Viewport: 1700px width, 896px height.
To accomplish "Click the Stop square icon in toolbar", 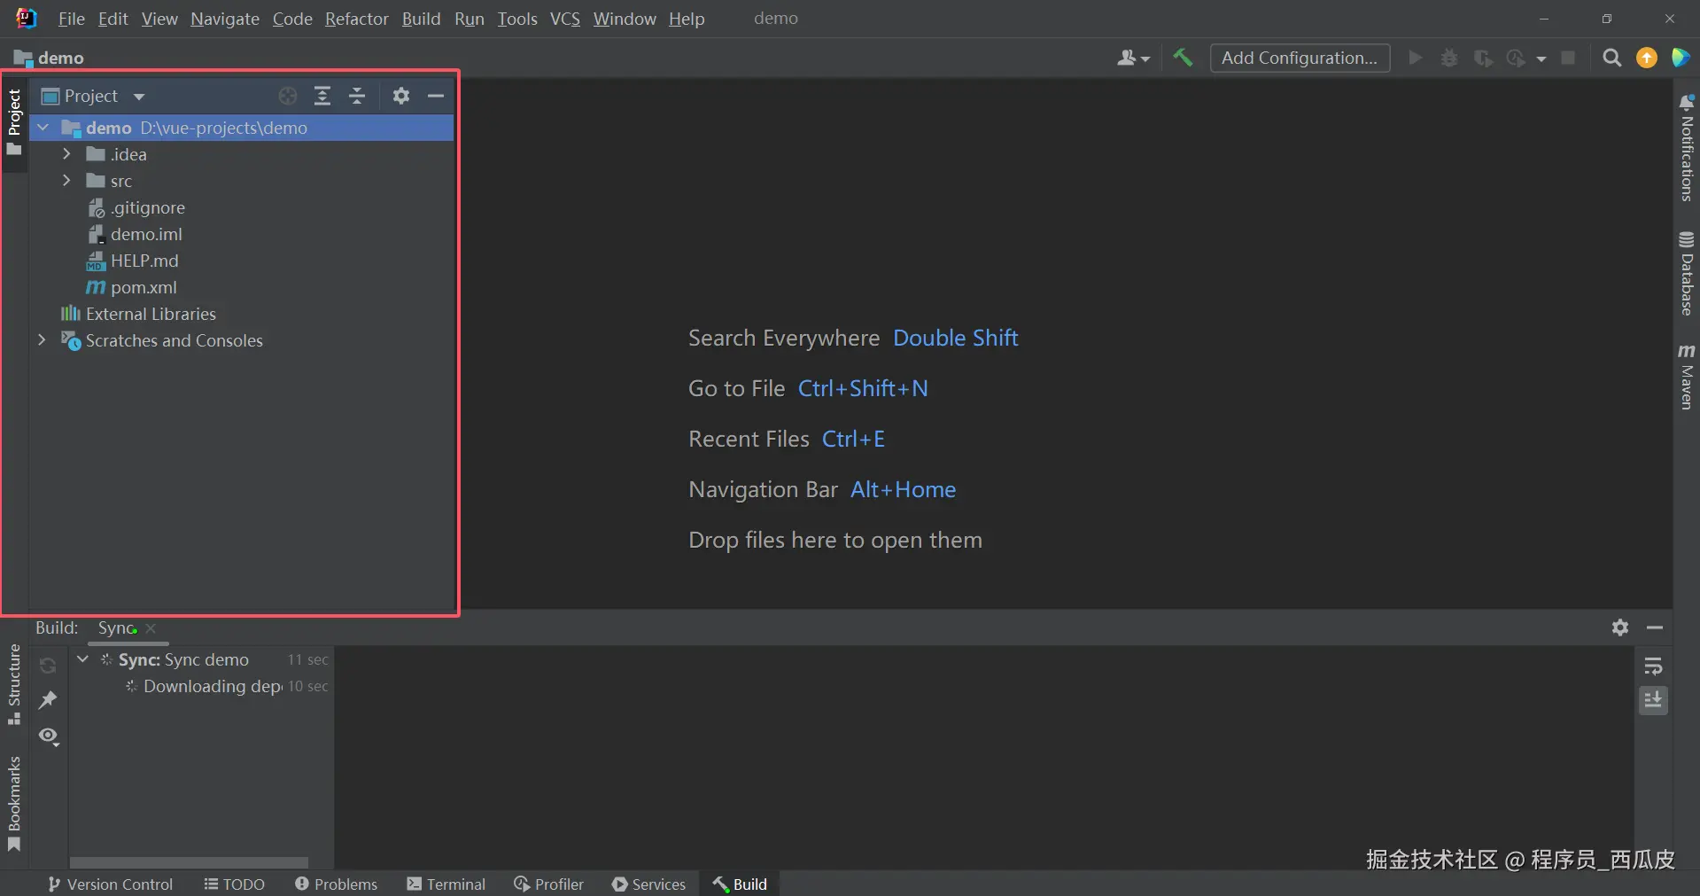I will coord(1568,58).
